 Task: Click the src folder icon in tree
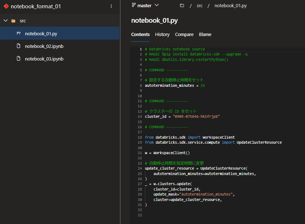point(13,21)
